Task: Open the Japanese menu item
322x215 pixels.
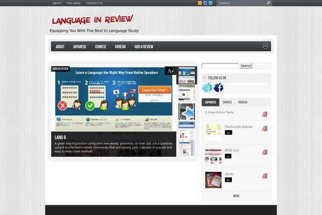Action: pyautogui.click(x=79, y=47)
